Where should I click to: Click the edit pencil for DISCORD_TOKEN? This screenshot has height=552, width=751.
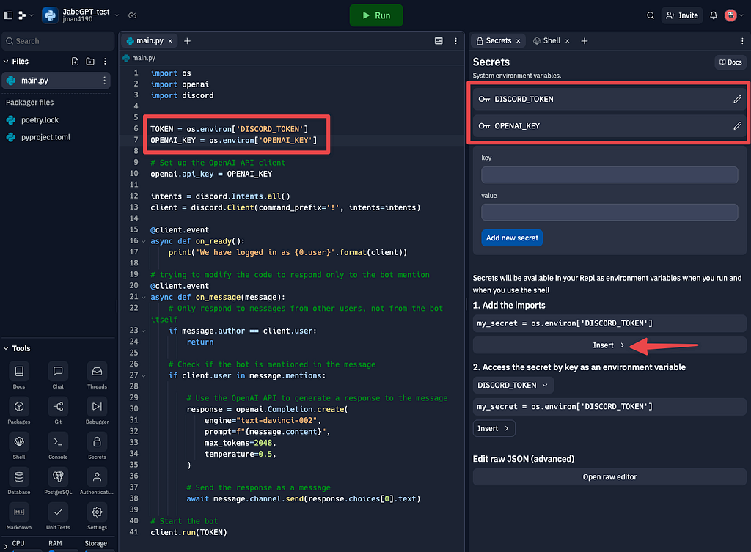point(737,99)
